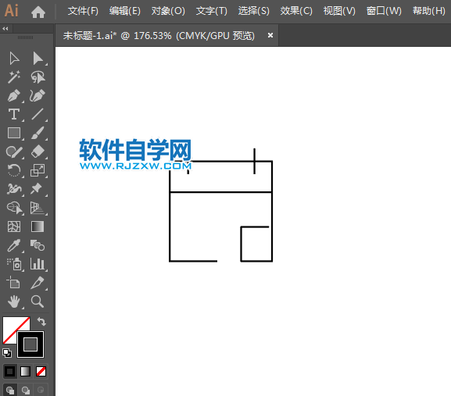The image size is (451, 396).
Task: Open the 文件(F) menu
Action: (83, 11)
